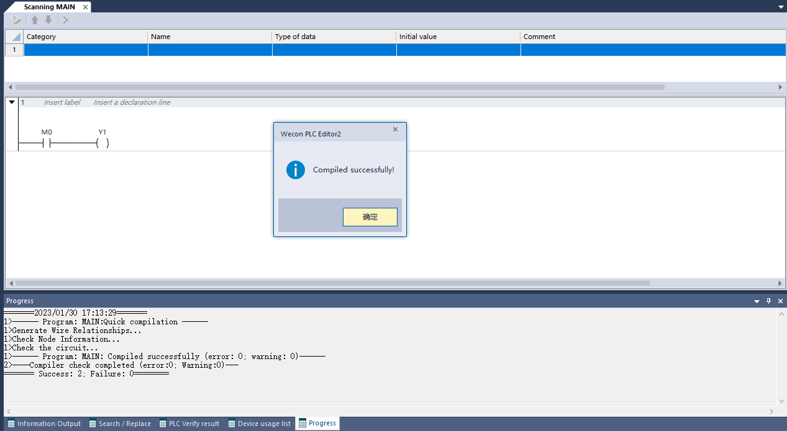Select the Y1 output coil
The image size is (787, 431).
(102, 143)
